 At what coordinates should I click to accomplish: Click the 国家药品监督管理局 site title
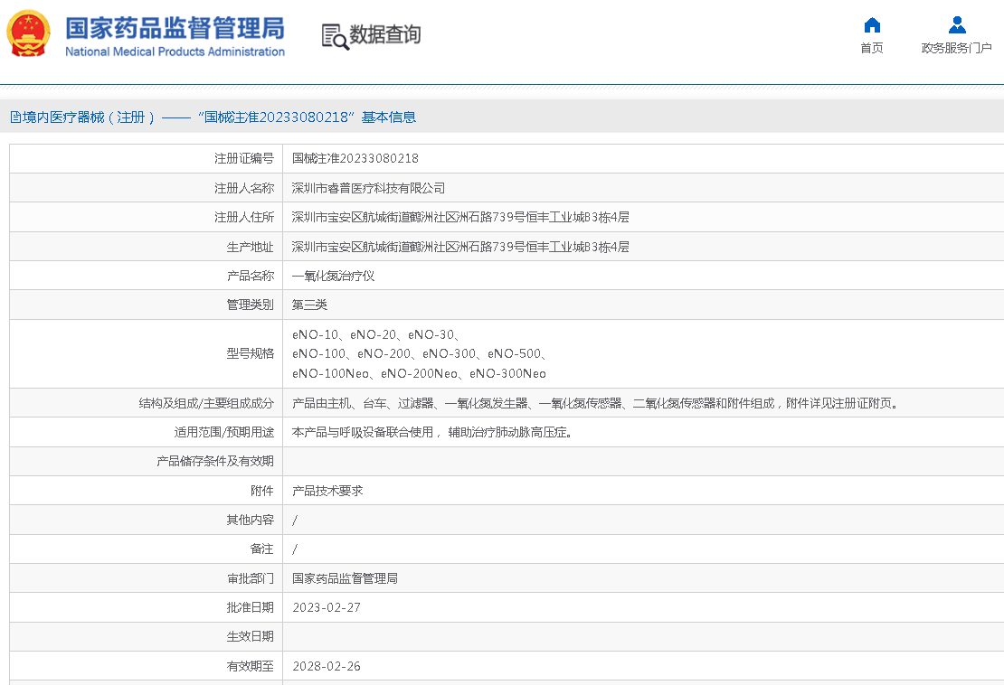tap(175, 27)
